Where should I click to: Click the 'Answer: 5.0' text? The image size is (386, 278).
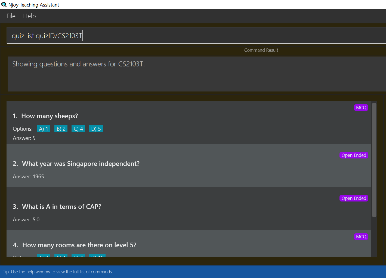coord(26,219)
